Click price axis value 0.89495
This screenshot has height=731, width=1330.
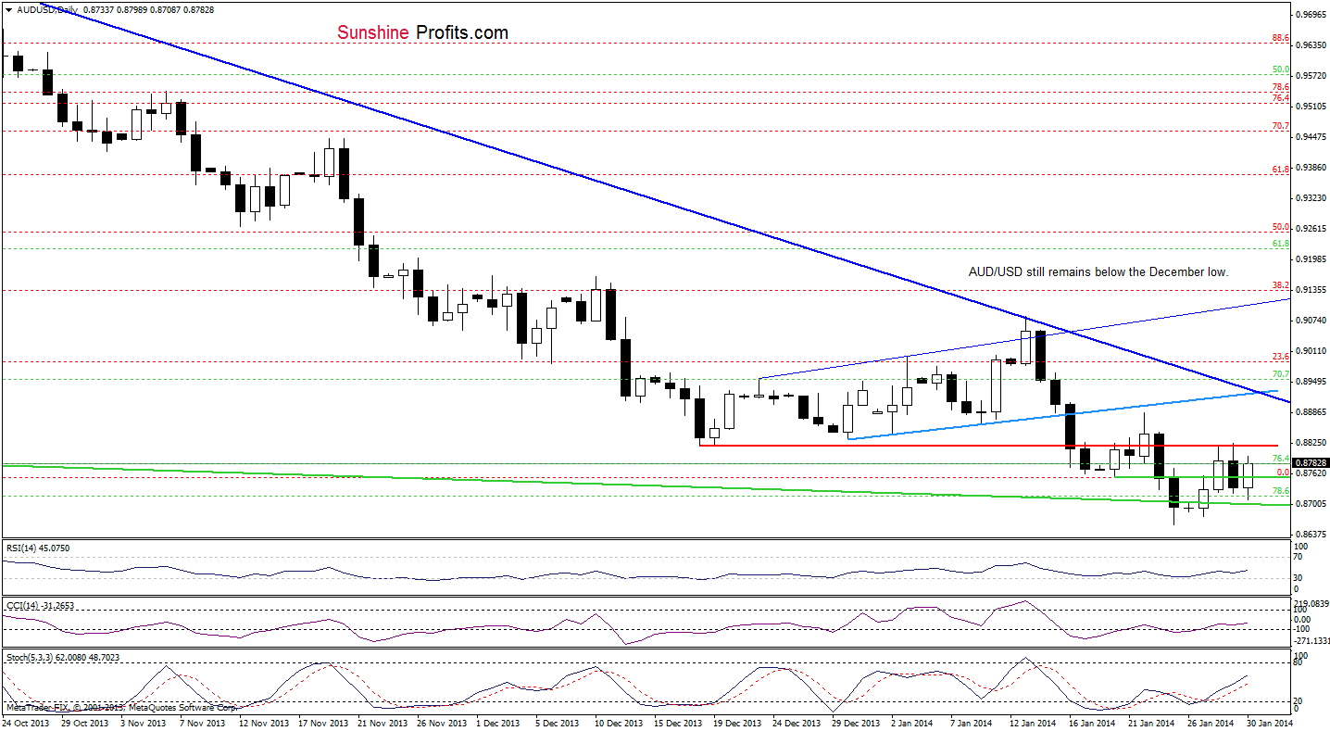pos(1311,382)
